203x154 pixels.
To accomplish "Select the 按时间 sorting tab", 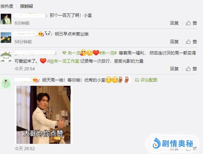I will (x=26, y=6).
